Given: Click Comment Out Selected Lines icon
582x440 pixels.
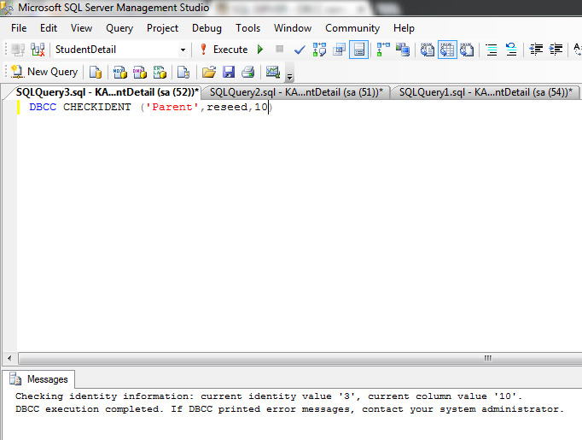Looking at the screenshot, I should coord(492,50).
